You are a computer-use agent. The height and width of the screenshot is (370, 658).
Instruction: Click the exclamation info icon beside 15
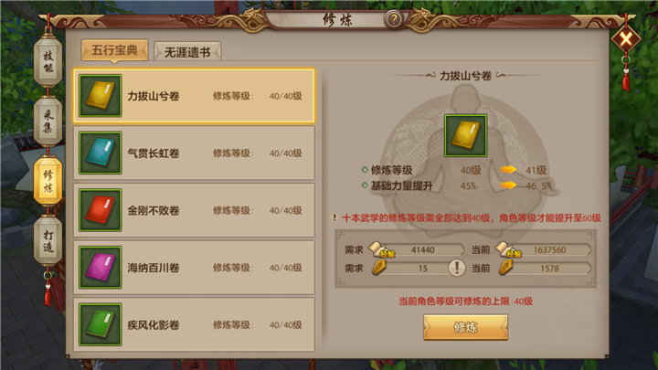coord(457,268)
